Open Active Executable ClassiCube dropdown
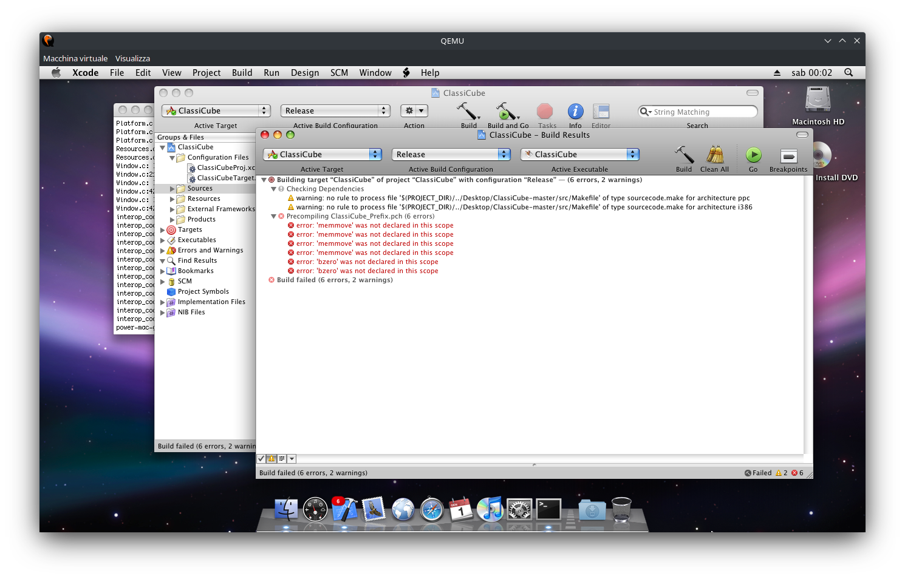This screenshot has height=579, width=905. (580, 155)
